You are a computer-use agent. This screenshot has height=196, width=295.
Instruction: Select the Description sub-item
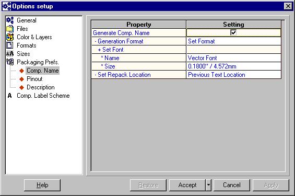coord(41,87)
